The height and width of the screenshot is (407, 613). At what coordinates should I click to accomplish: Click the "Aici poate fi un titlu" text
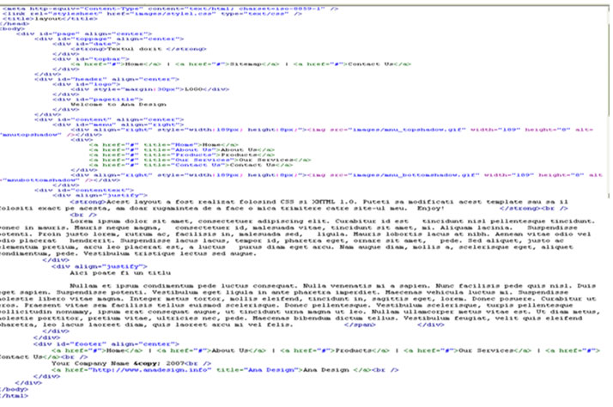coord(120,273)
